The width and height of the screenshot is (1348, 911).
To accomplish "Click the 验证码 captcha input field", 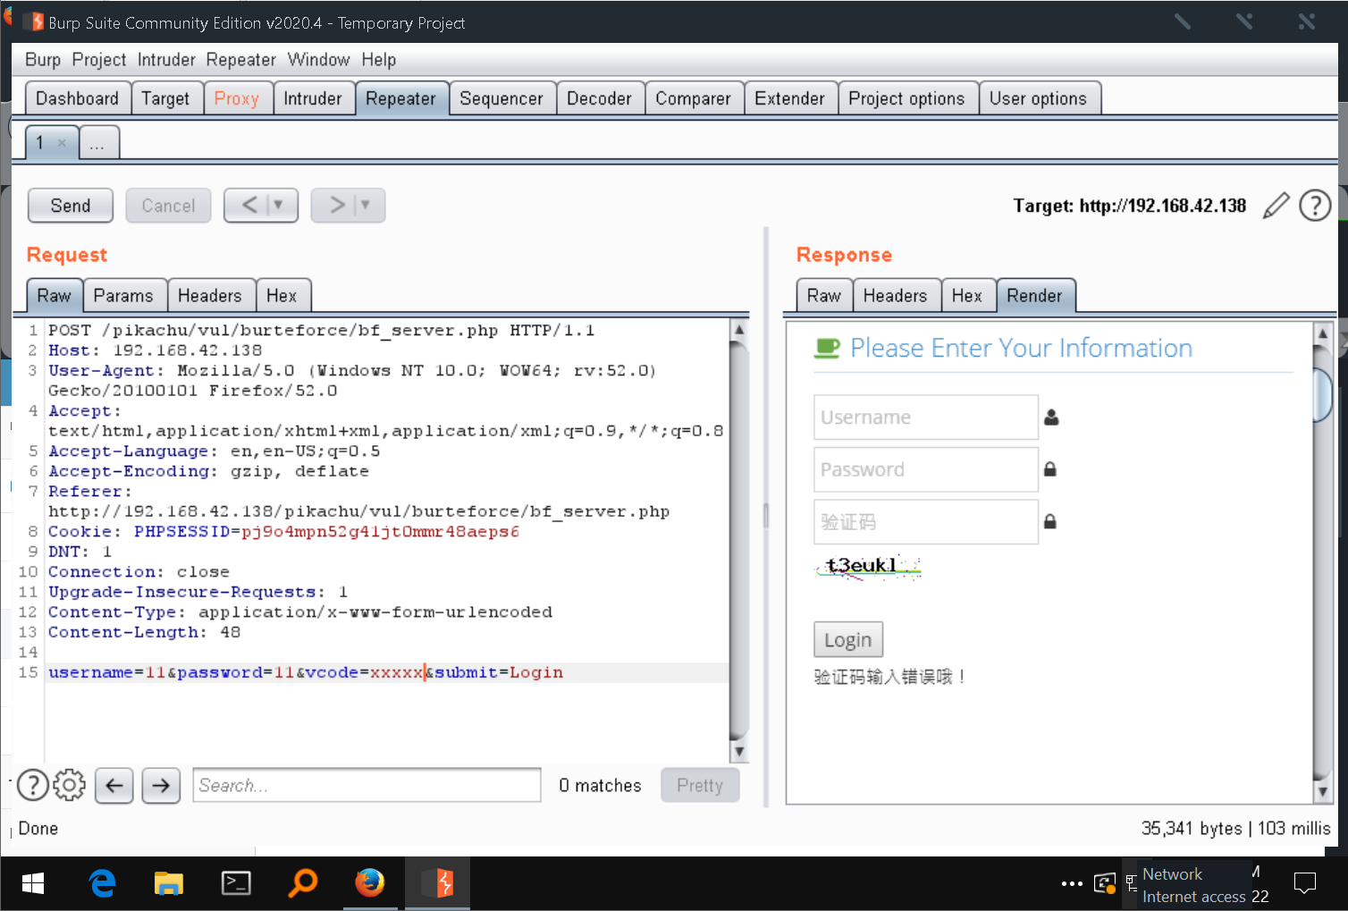I will (x=926, y=521).
